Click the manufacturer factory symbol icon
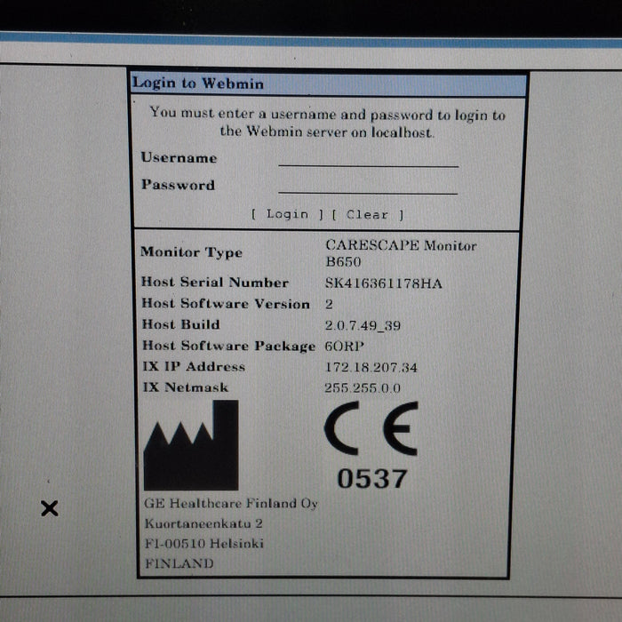Image resolution: width=622 pixels, height=622 pixels. click(x=191, y=445)
